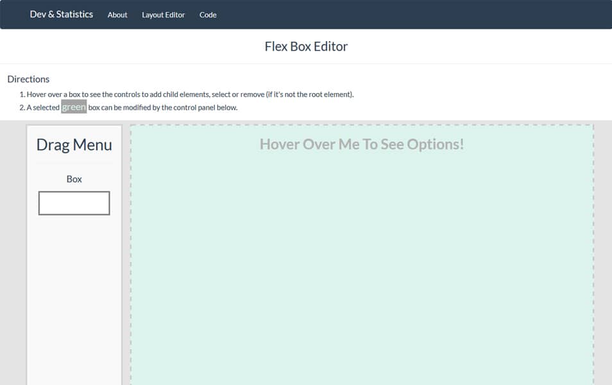Image resolution: width=612 pixels, height=385 pixels.
Task: Select the first direction about hovering
Action: [190, 94]
